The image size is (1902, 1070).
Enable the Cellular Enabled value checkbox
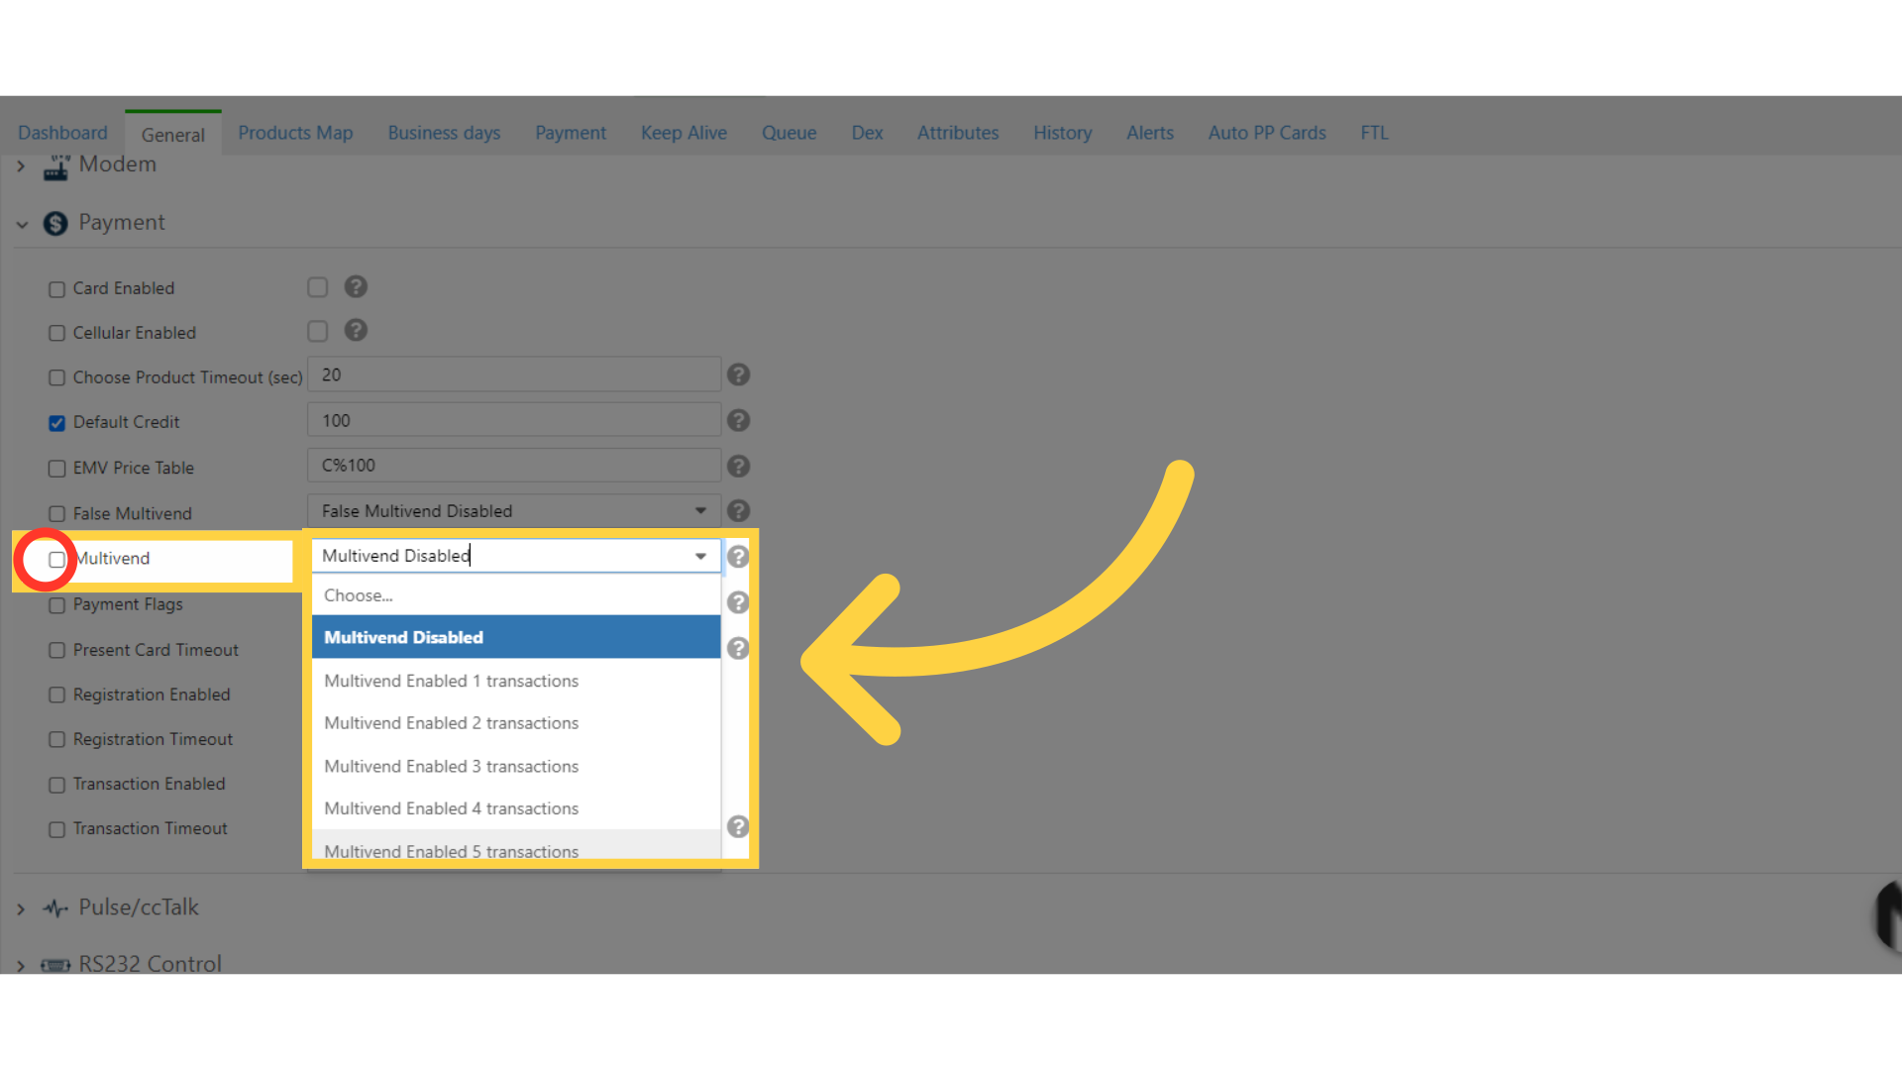pos(317,331)
